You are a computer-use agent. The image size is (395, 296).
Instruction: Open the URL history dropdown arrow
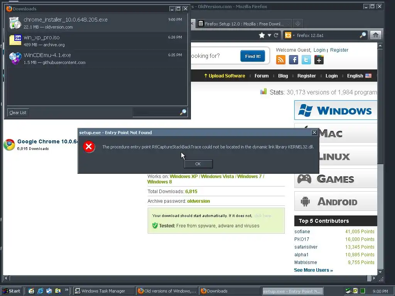click(269, 35)
